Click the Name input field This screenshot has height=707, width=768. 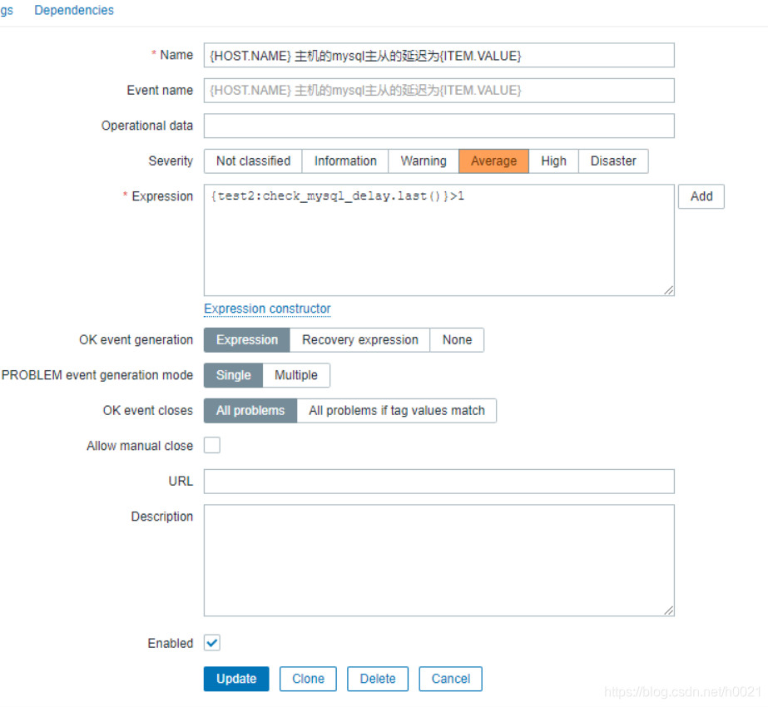439,56
